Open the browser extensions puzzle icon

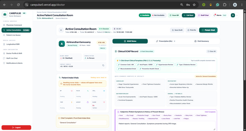click(x=225, y=5)
